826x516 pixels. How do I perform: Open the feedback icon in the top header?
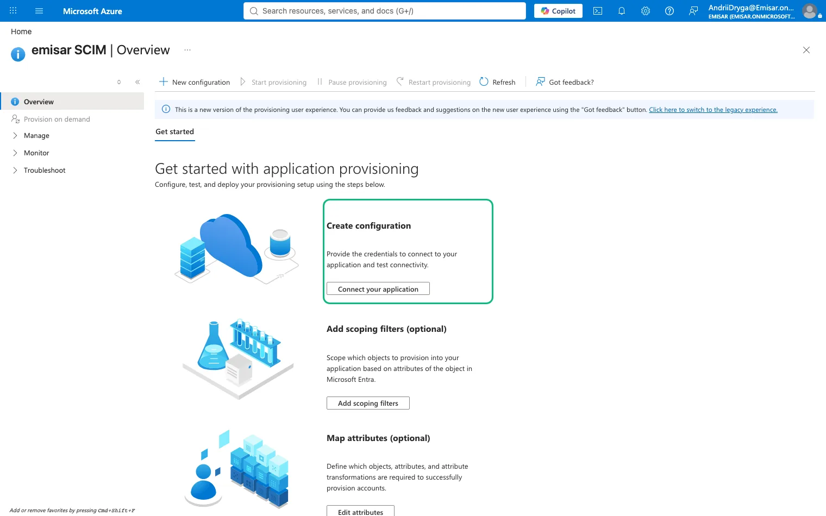693,11
